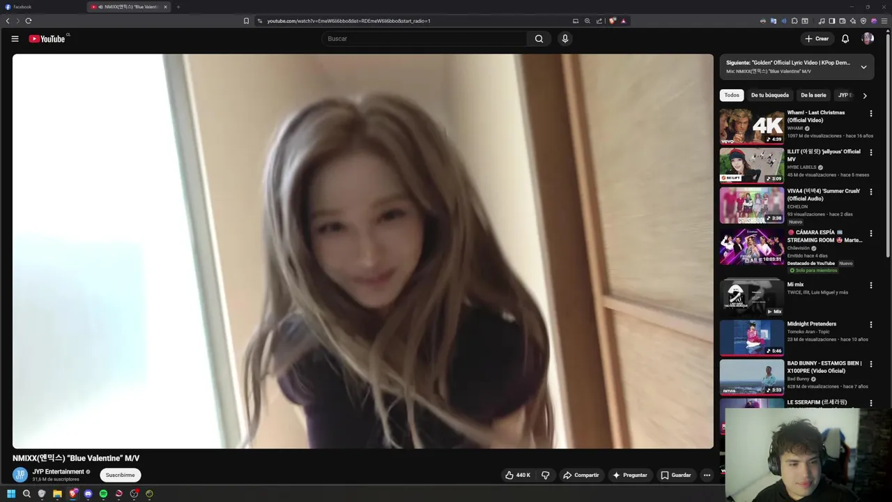Open Brave Rewards triangle icon

pos(624,21)
